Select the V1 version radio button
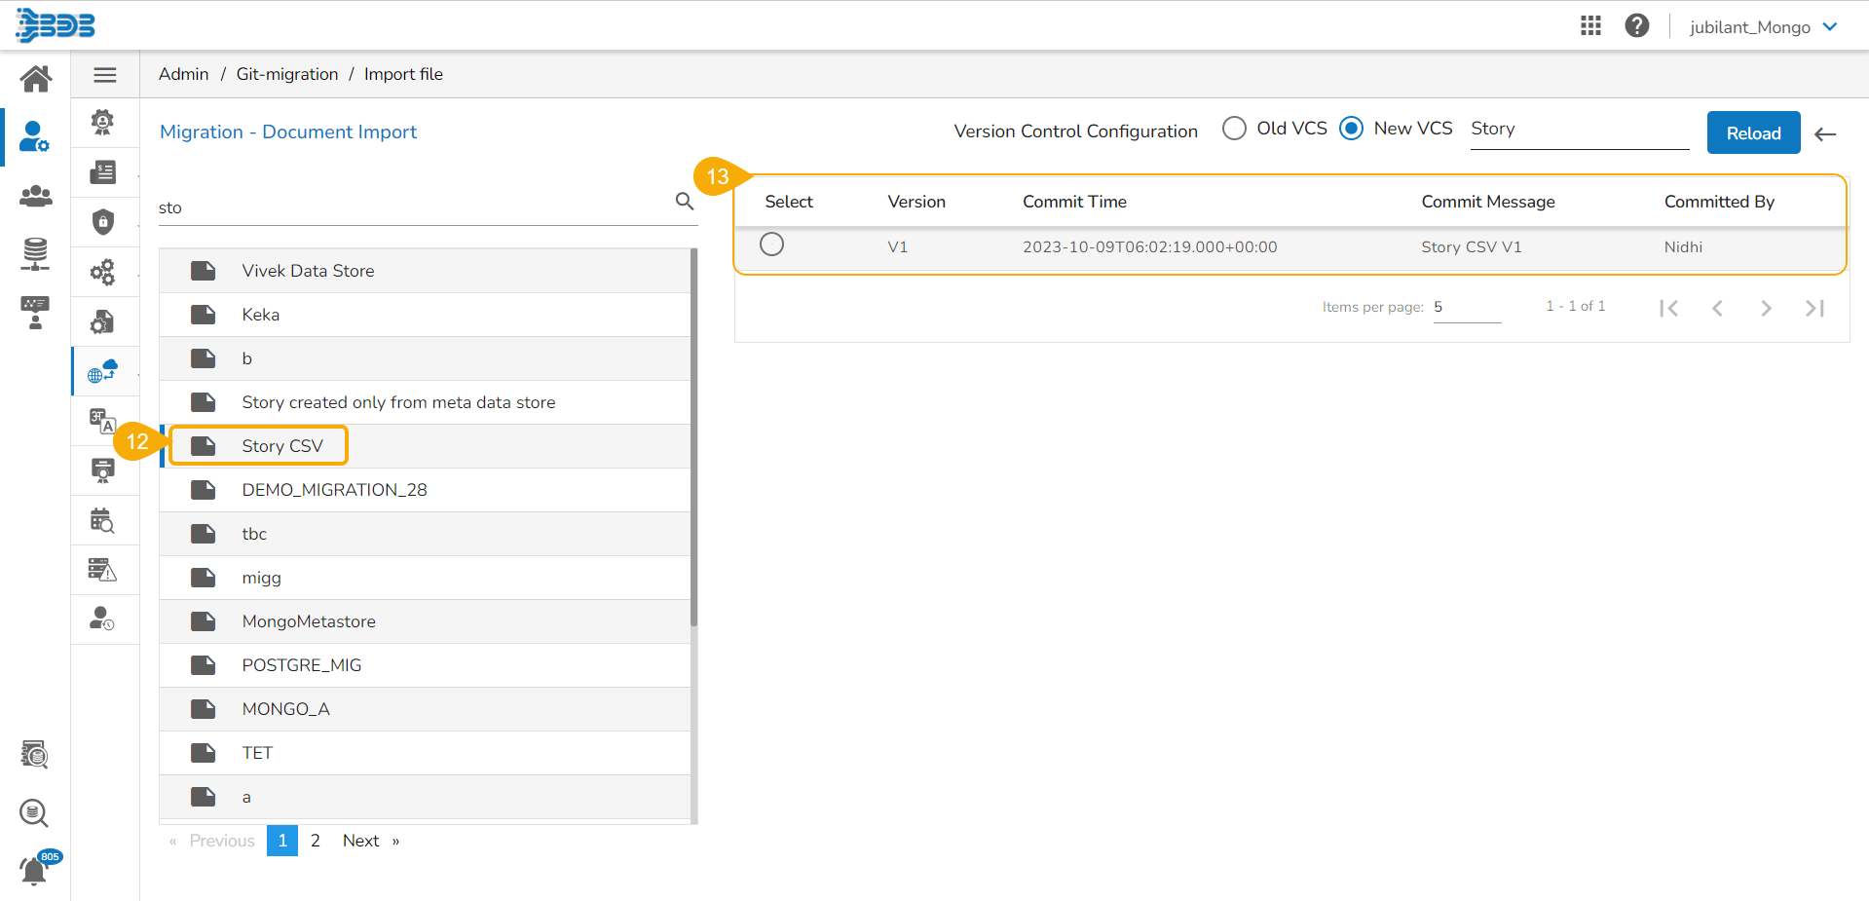Viewport: 1869px width, 901px height. [x=771, y=244]
